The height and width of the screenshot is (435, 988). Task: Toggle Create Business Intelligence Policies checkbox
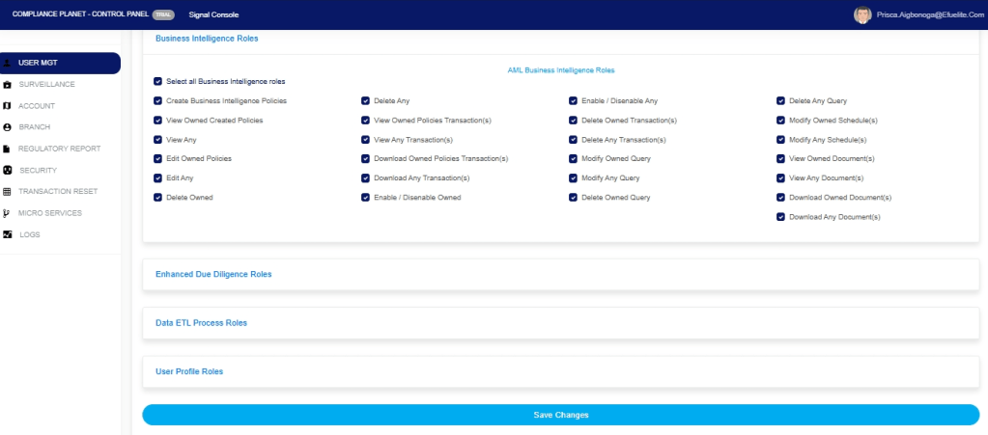point(157,101)
